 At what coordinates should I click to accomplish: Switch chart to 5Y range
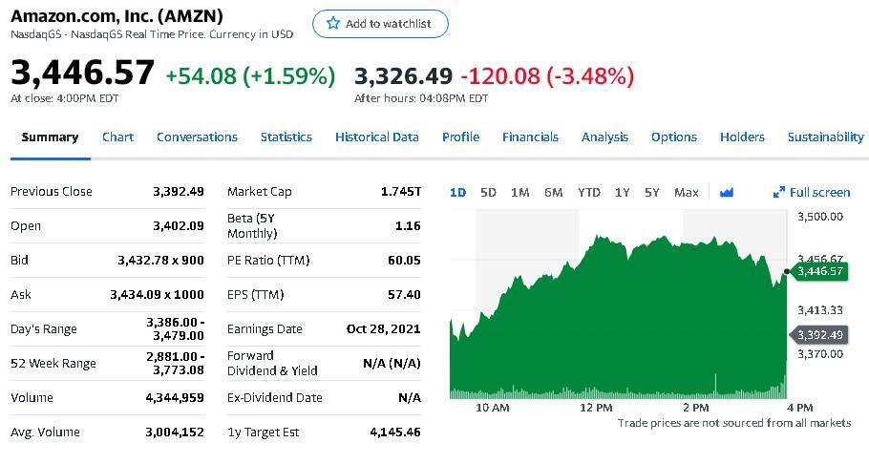coord(651,192)
